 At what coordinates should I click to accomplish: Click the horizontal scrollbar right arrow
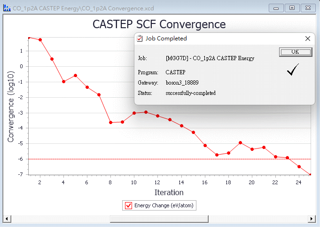(311, 219)
